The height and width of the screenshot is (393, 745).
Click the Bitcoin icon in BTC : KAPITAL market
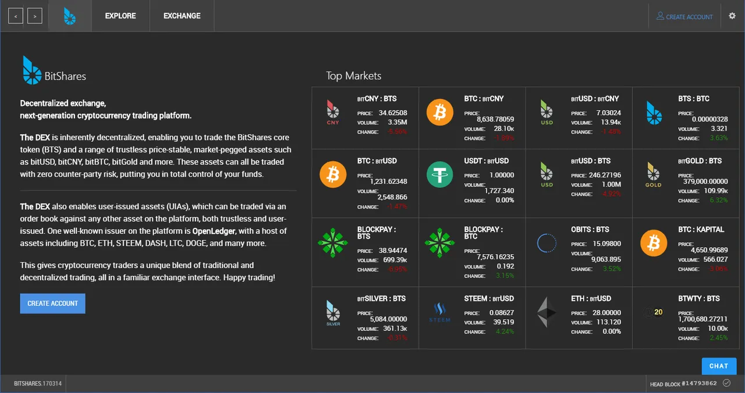tap(654, 243)
